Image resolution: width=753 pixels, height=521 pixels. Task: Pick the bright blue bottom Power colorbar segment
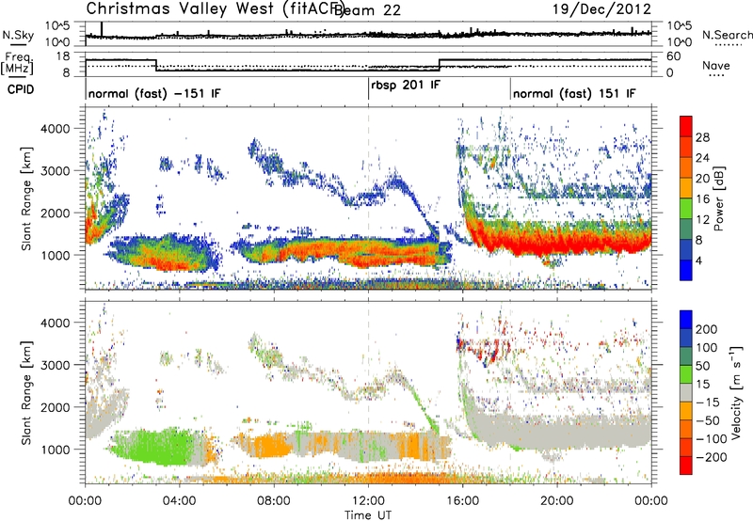tap(686, 271)
